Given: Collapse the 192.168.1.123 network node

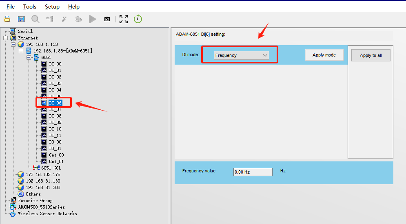Looking at the screenshot, I should pos(13,44).
